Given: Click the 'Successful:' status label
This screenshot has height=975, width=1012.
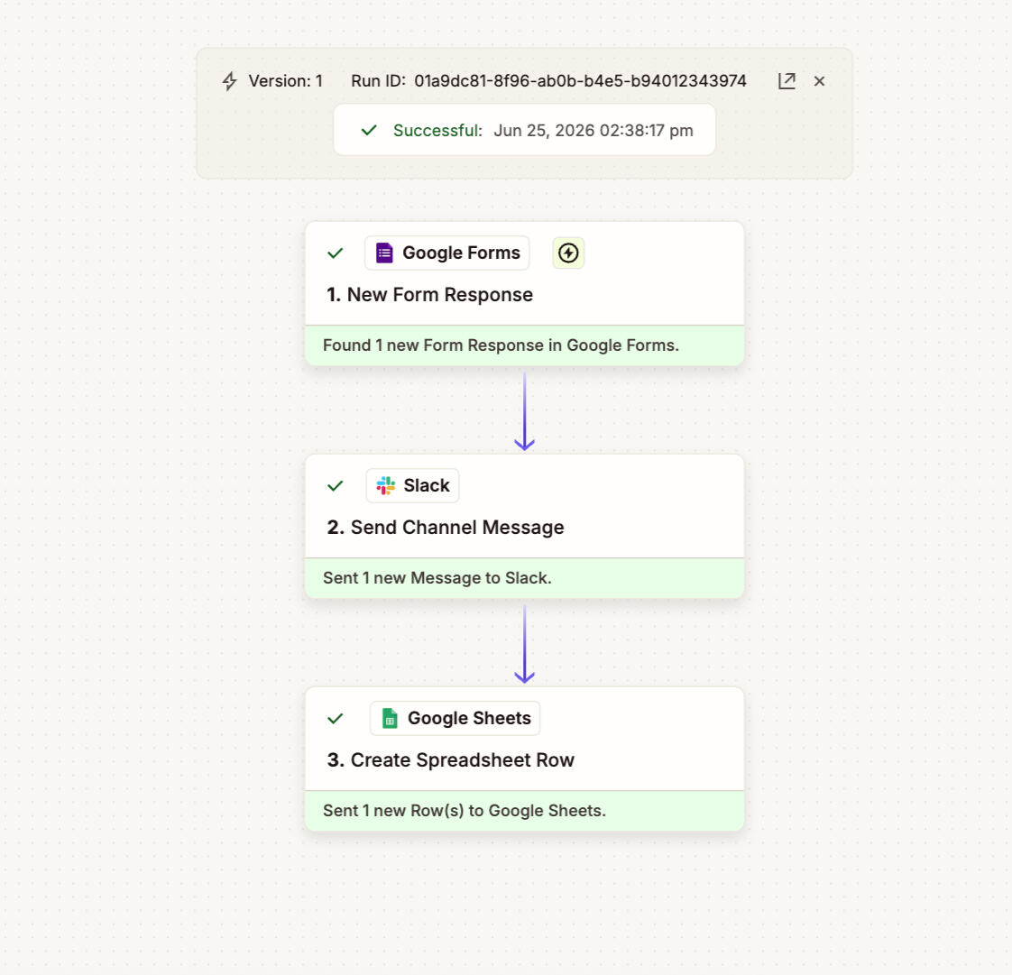Looking at the screenshot, I should point(437,131).
